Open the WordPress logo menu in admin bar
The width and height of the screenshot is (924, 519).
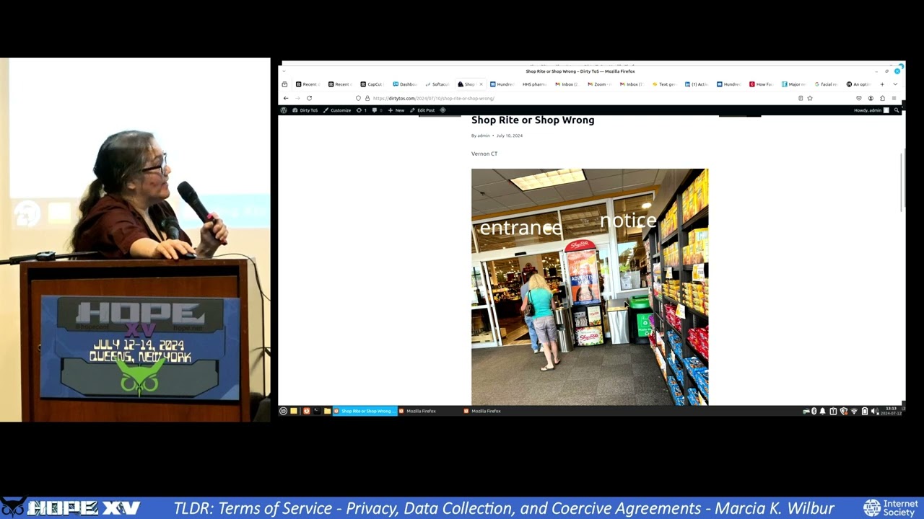pos(284,110)
